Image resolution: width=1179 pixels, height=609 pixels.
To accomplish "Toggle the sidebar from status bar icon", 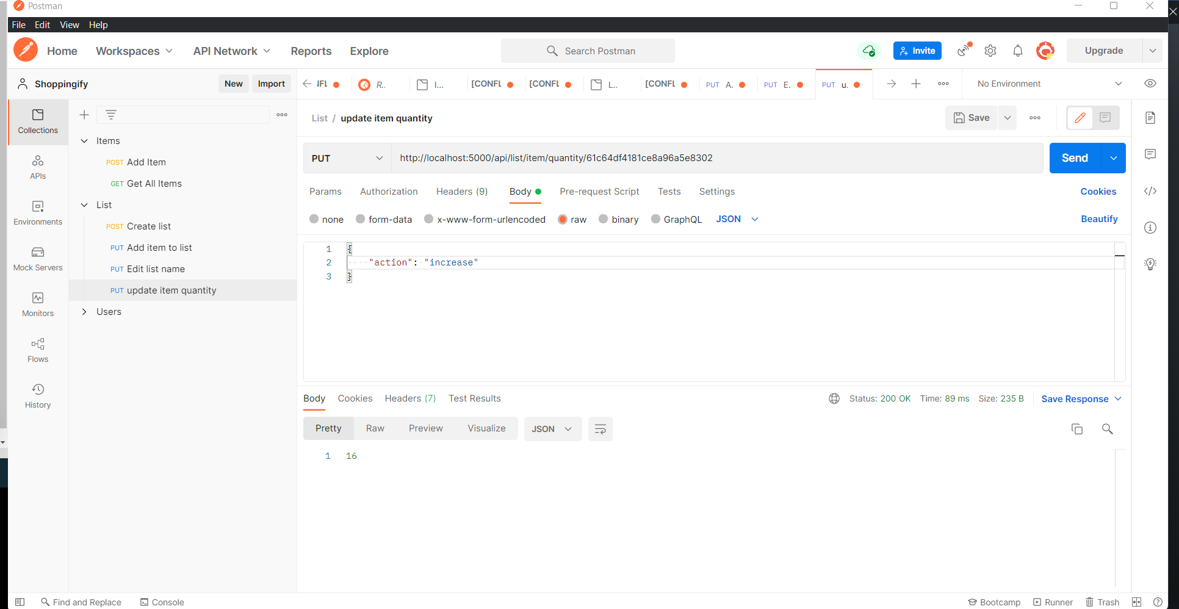I will [x=20, y=602].
